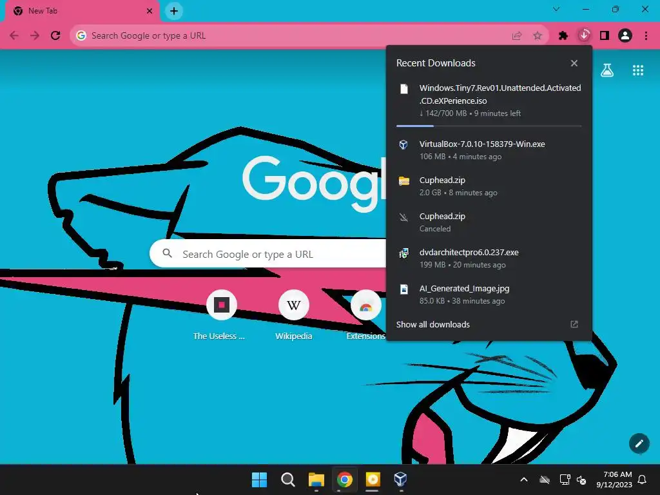Image resolution: width=660 pixels, height=495 pixels.
Task: Open the Windows Start menu
Action: click(x=259, y=480)
